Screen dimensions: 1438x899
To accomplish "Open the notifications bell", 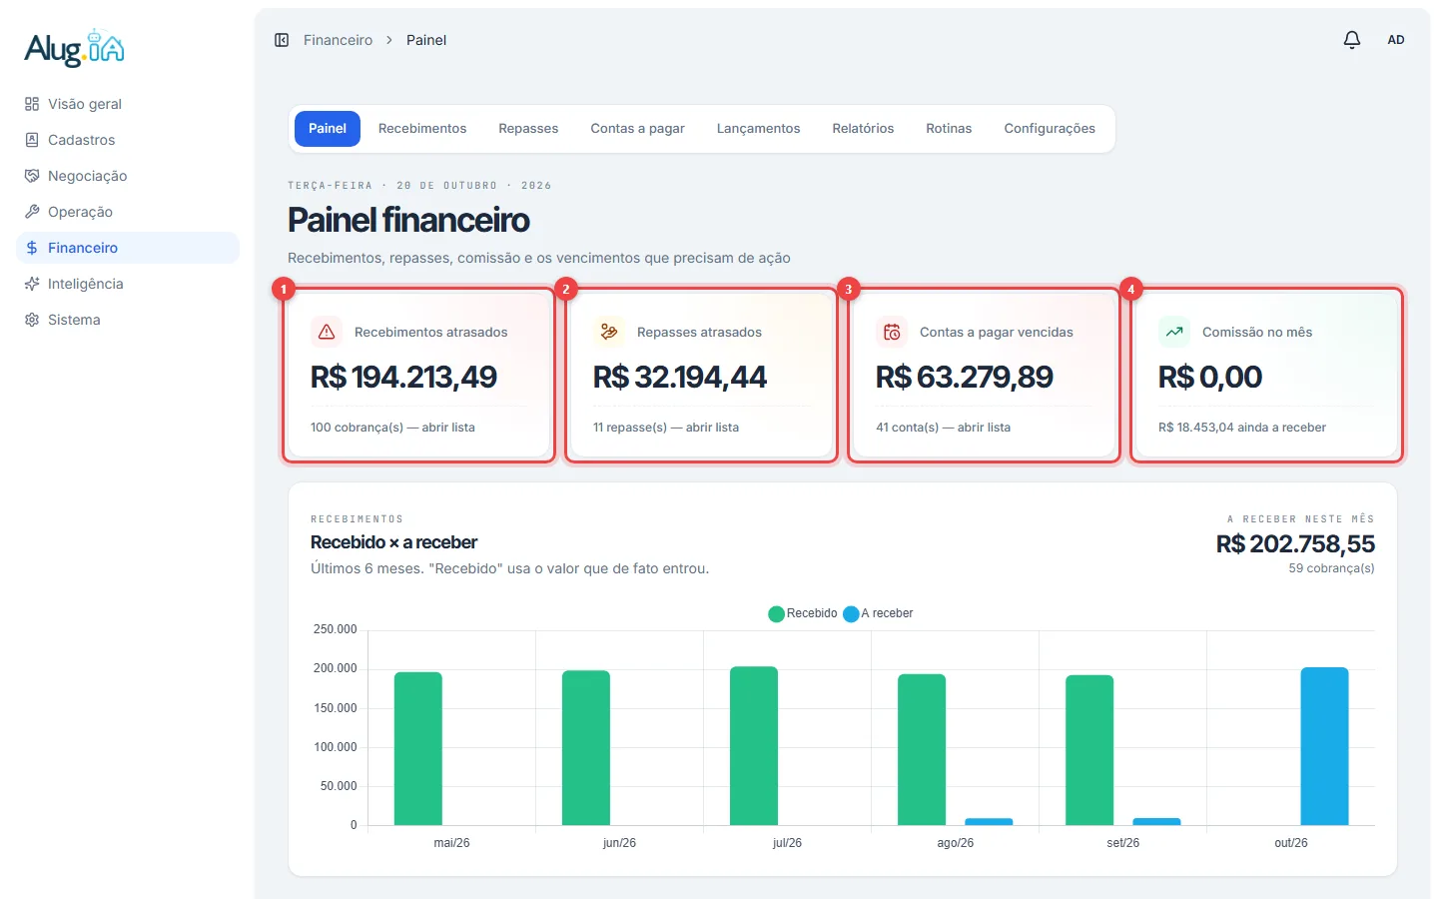I will coord(1352,40).
